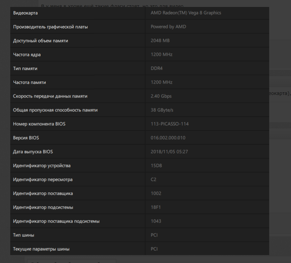Click the "AMD Radeon(TM) Vega 8 Graphics" value

pyautogui.click(x=186, y=13)
